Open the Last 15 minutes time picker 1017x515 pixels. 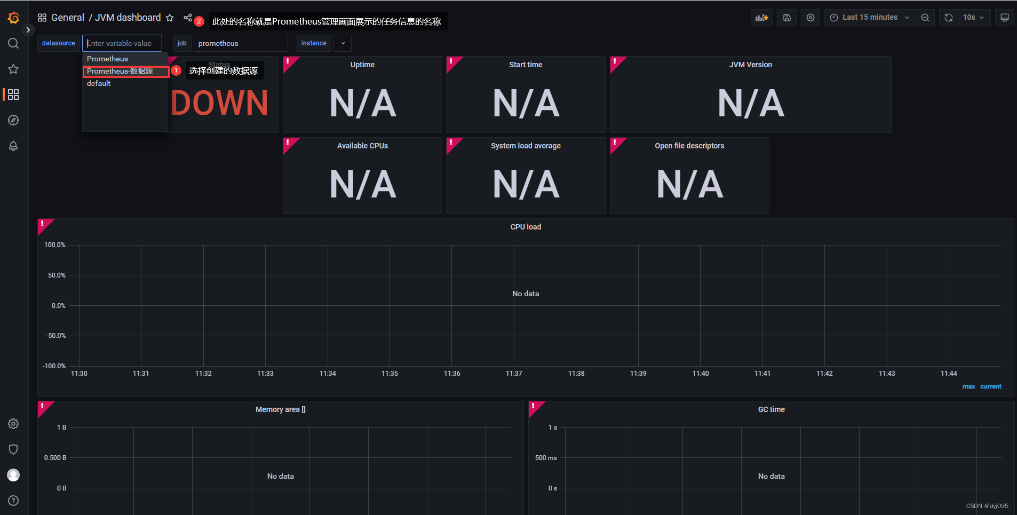click(870, 18)
